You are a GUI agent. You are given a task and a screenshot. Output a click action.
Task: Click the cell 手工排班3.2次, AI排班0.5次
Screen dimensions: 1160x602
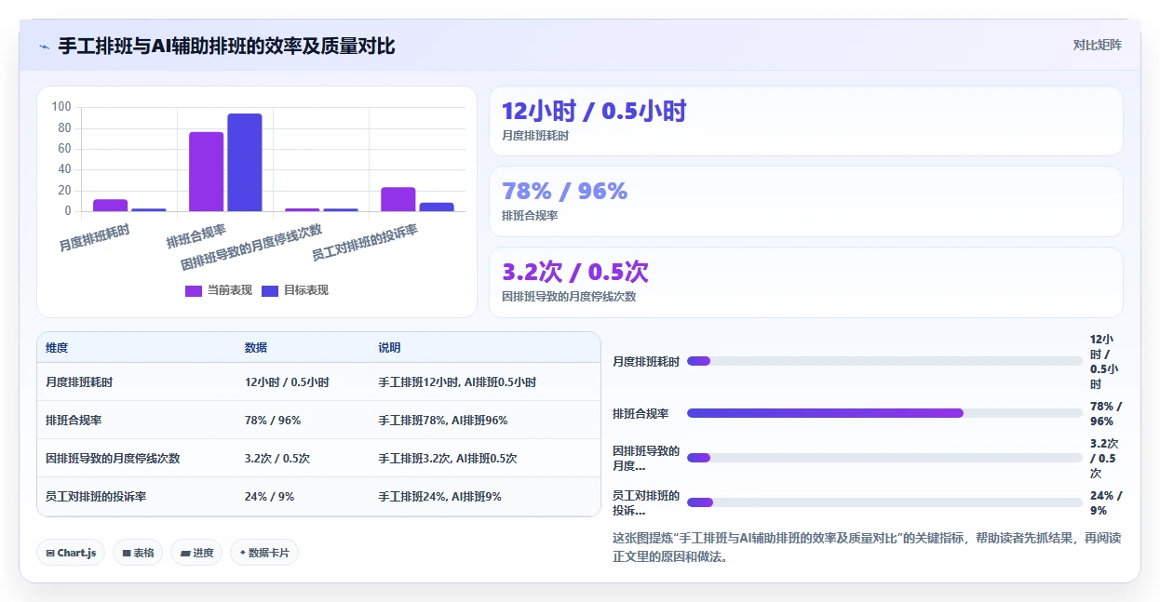pyautogui.click(x=448, y=459)
